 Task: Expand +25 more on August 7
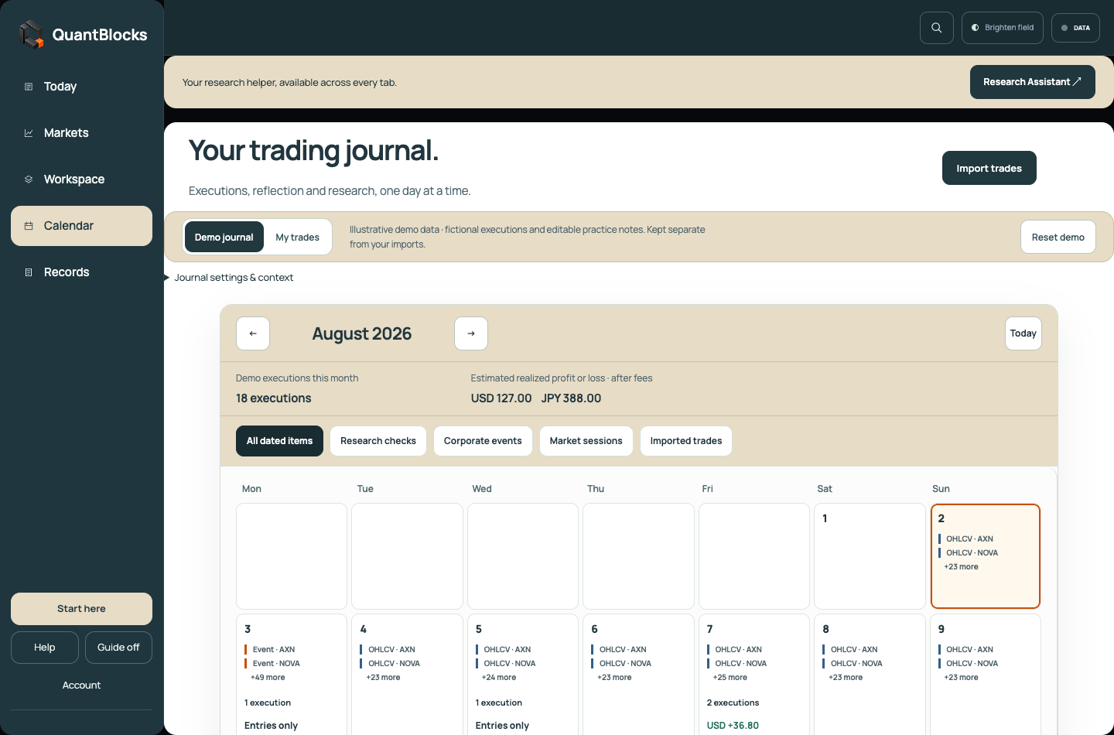click(x=730, y=678)
